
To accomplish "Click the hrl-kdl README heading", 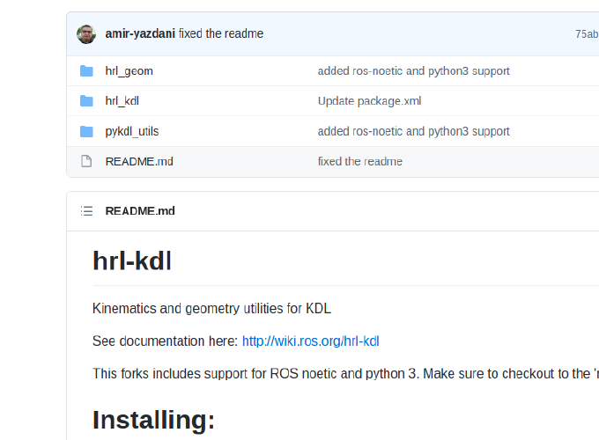I will pos(132,261).
